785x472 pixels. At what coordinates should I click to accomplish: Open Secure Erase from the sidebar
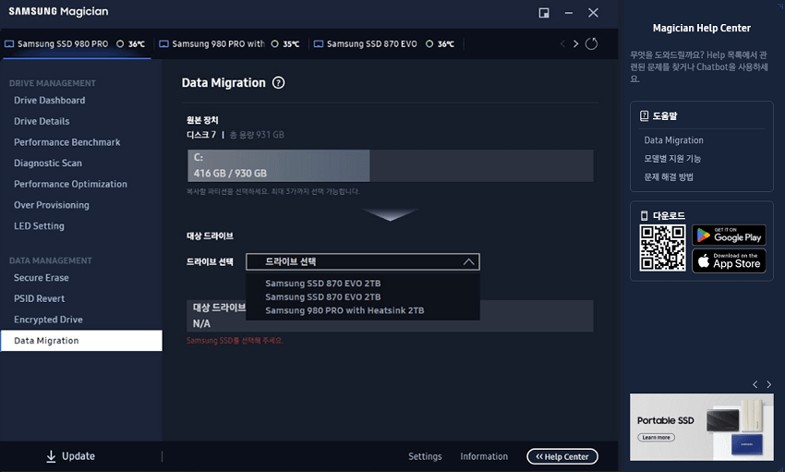42,278
